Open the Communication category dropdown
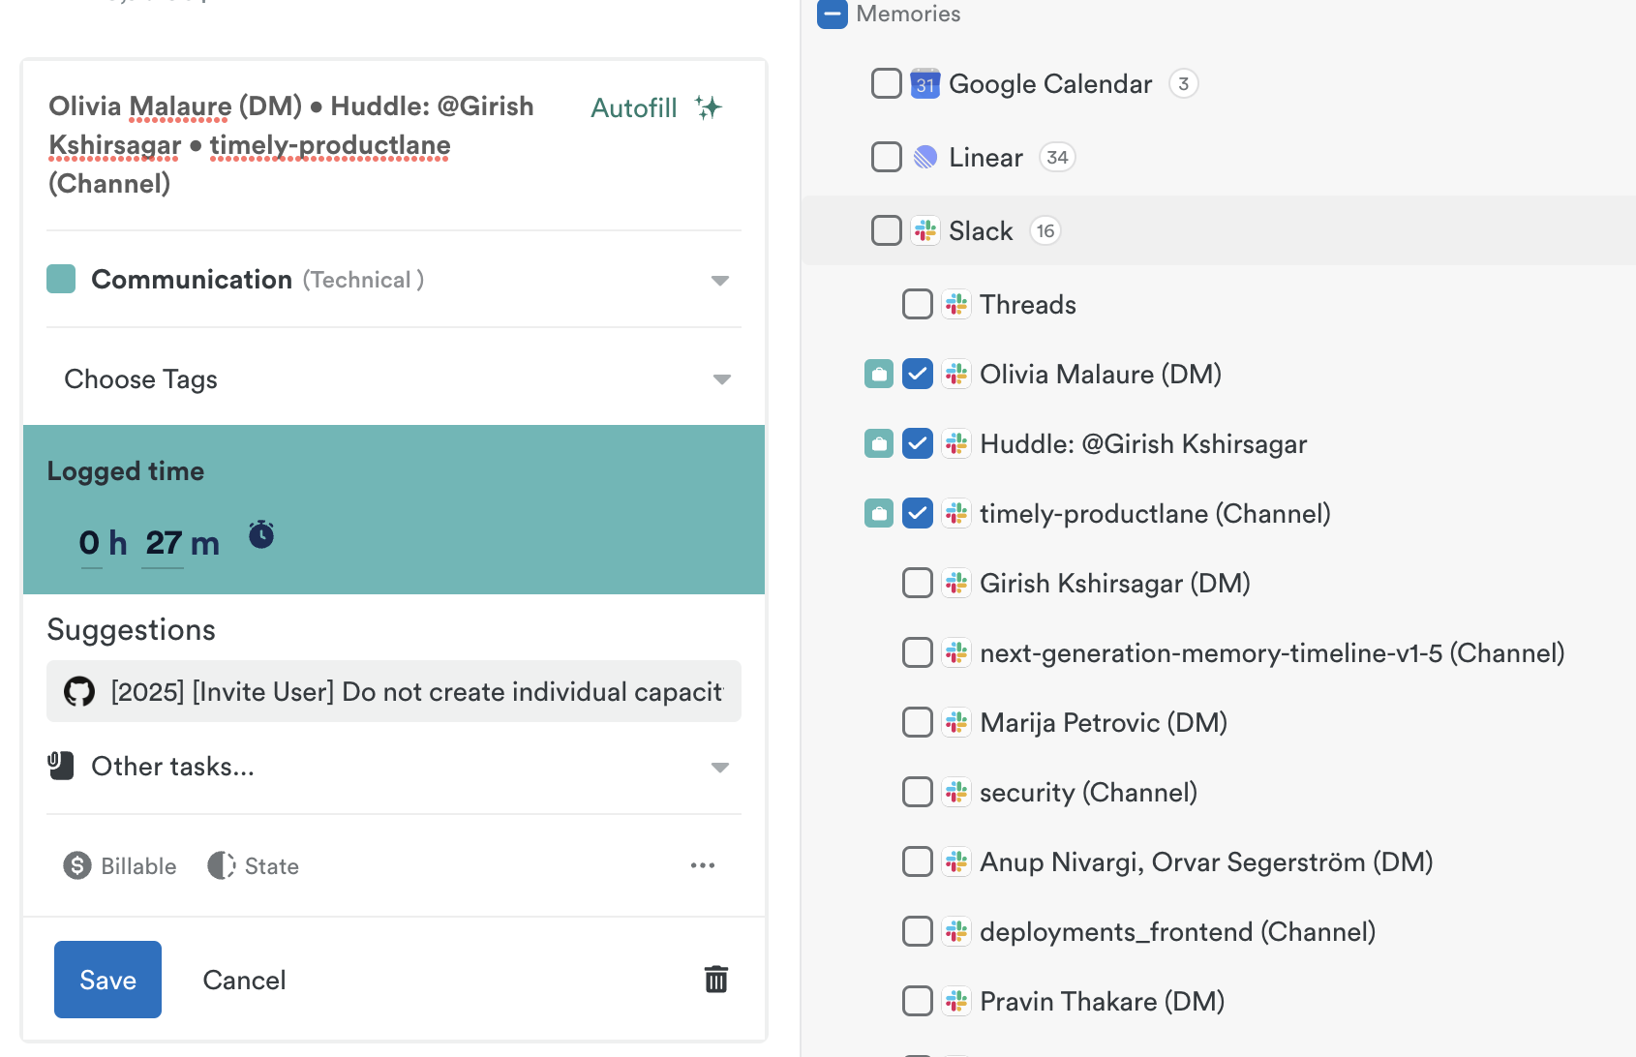This screenshot has height=1057, width=1636. click(720, 280)
